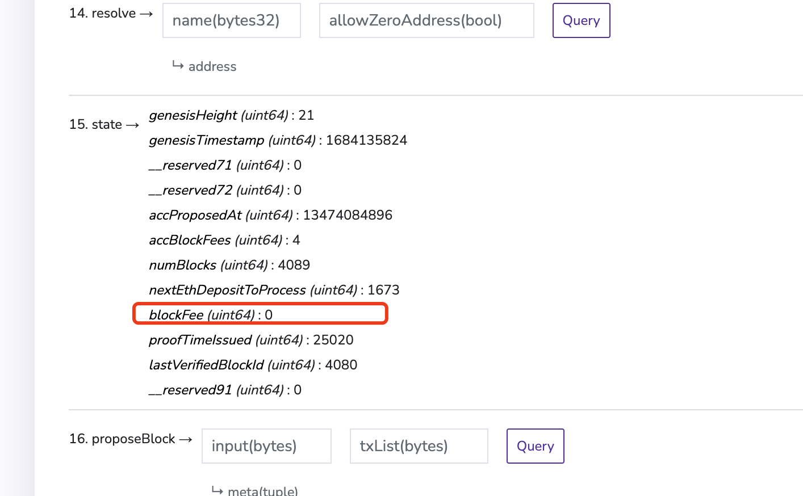Click the arrow following proposeBlock method label
Image resolution: width=803 pixels, height=496 pixels.
(x=185, y=439)
